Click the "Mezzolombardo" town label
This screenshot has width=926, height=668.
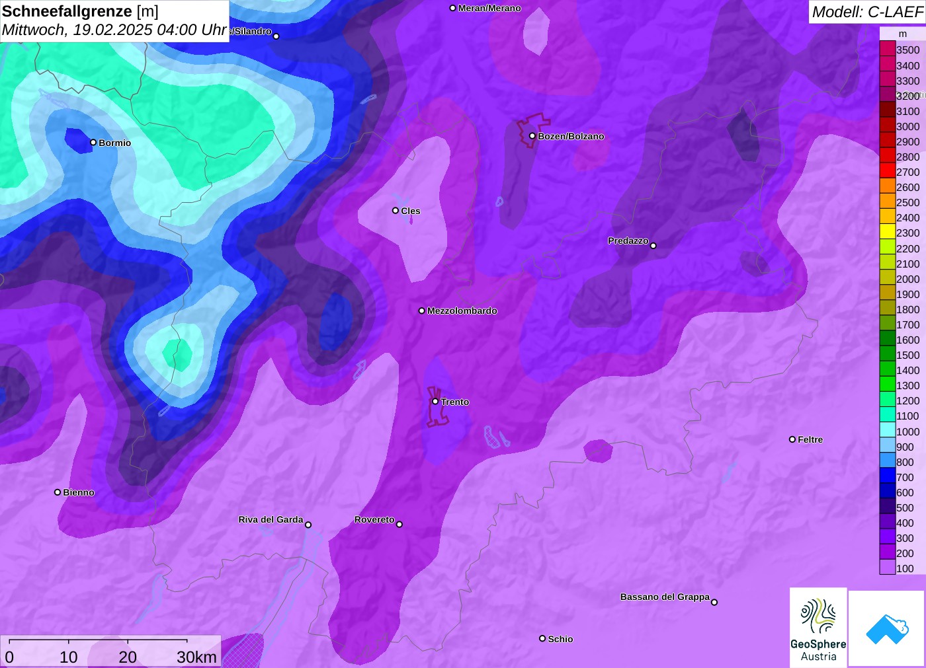pos(462,311)
